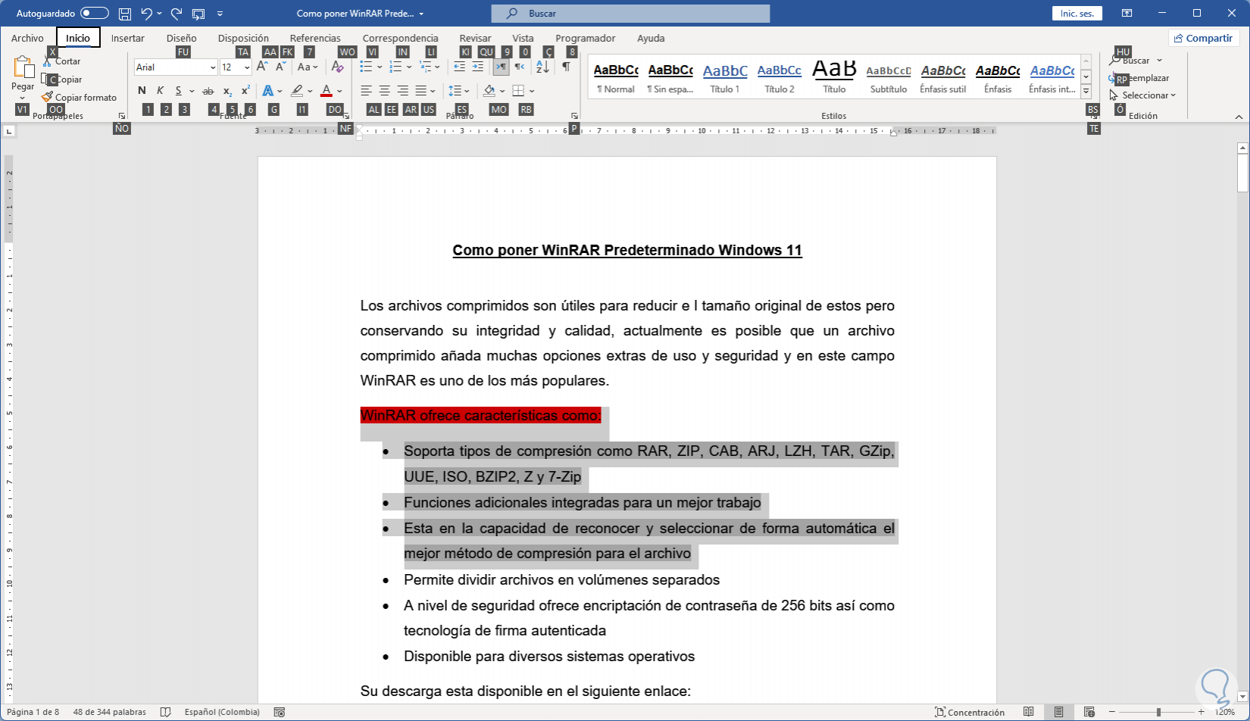
Task: Click the 48 de 344 palabras word count
Action: [x=110, y=712]
